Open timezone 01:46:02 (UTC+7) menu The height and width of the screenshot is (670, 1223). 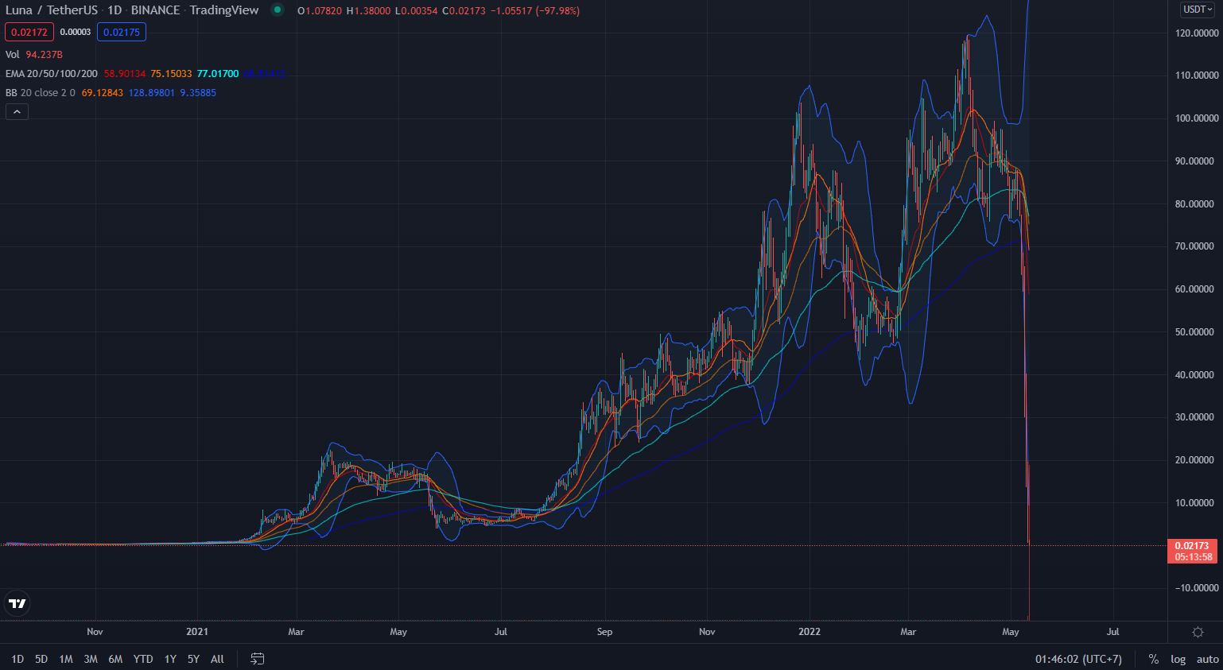pos(1078,659)
